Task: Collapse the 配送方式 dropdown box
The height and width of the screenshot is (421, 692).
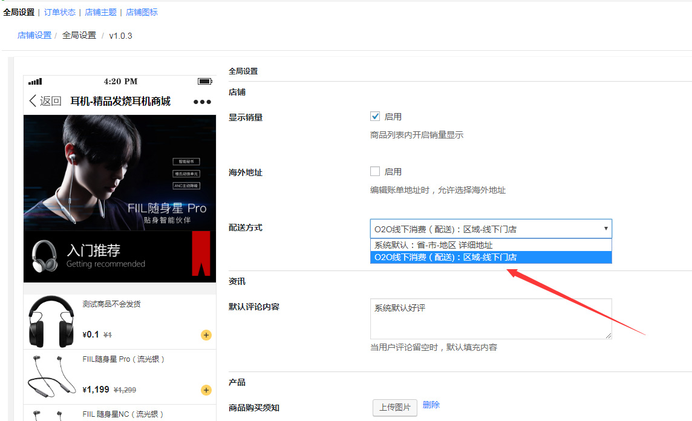Action: tap(491, 229)
